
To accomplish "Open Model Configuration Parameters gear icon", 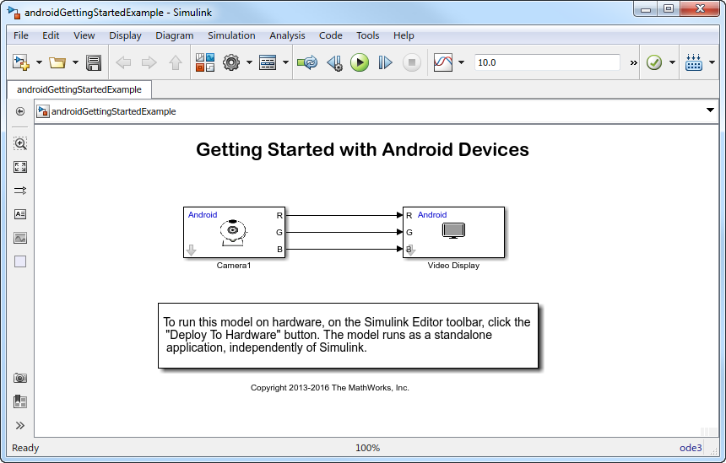I will coord(231,62).
